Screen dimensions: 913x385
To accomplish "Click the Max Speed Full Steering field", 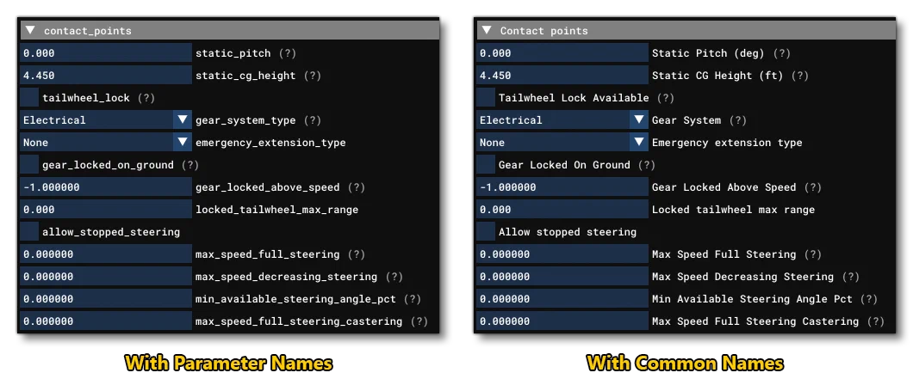I will click(562, 254).
